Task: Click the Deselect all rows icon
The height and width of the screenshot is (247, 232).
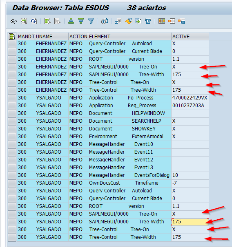Action: click(57, 21)
